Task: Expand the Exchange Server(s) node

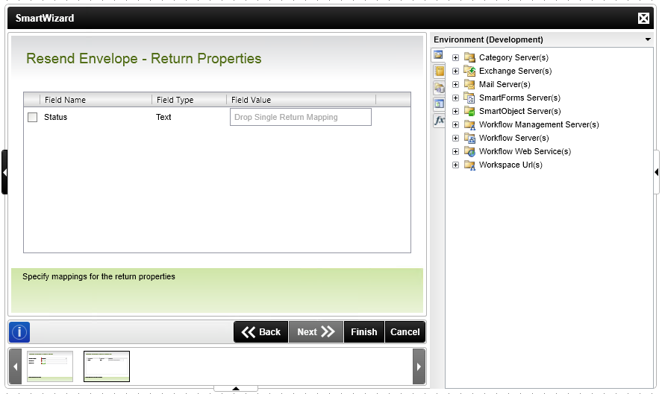Action: (455, 72)
